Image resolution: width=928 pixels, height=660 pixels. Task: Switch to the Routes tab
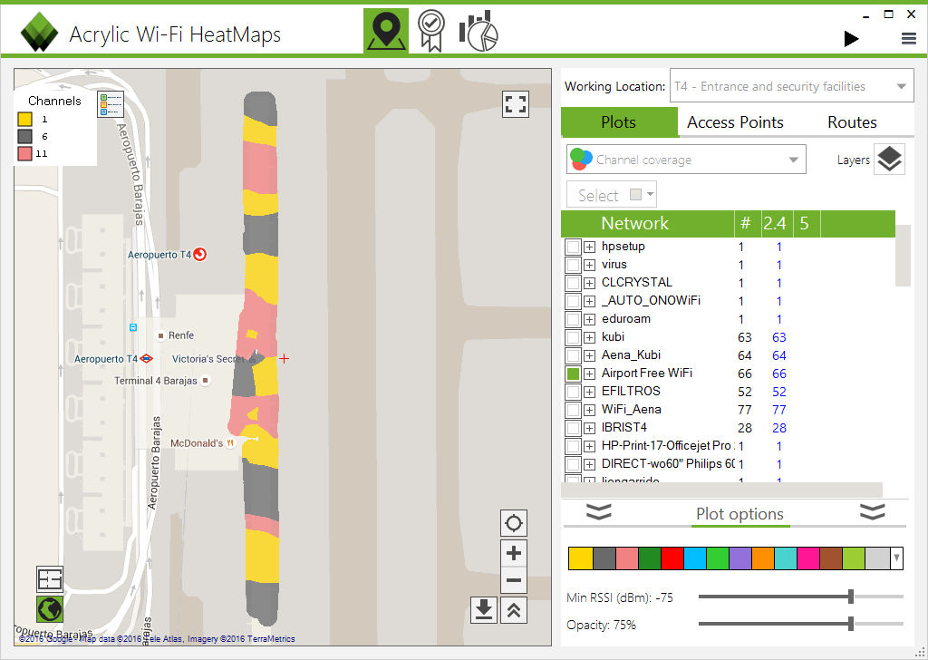(852, 122)
